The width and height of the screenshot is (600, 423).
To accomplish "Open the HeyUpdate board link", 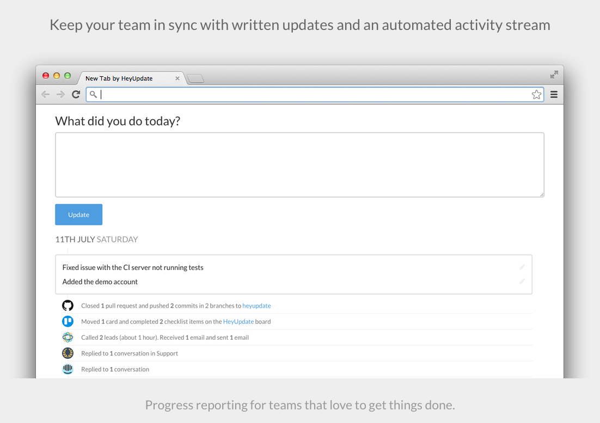I will click(238, 322).
